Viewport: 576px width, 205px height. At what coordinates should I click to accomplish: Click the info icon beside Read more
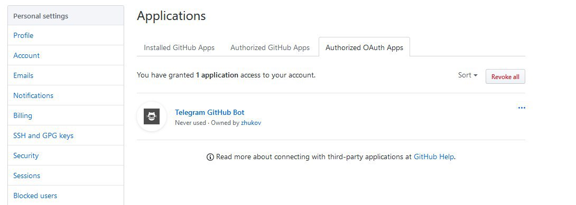(x=210, y=157)
